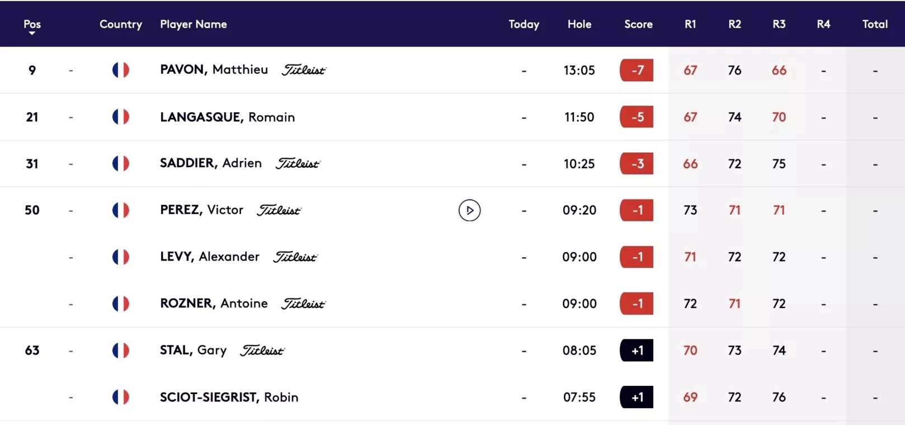
Task: Click the French flag in Langasque's row
Action: click(x=121, y=117)
